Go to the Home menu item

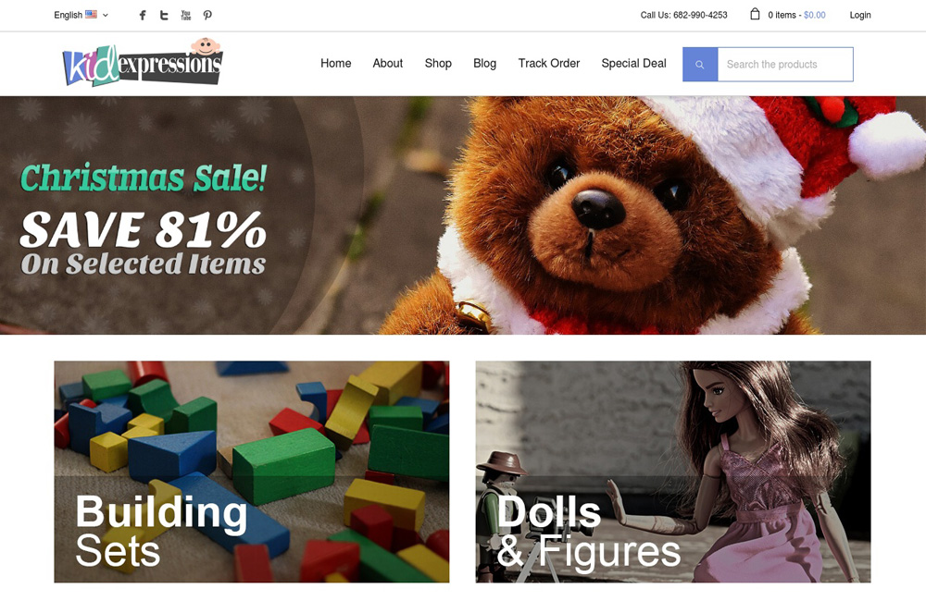335,63
